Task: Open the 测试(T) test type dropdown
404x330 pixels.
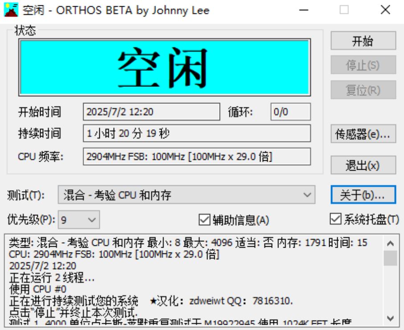Action: click(x=307, y=195)
